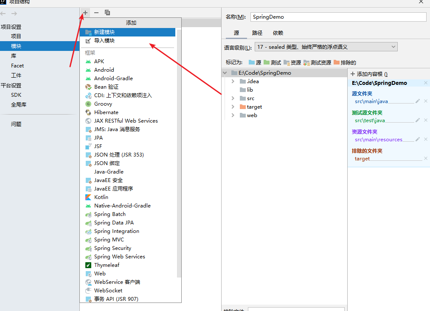Click the JSON 绑定 icon

click(88, 163)
